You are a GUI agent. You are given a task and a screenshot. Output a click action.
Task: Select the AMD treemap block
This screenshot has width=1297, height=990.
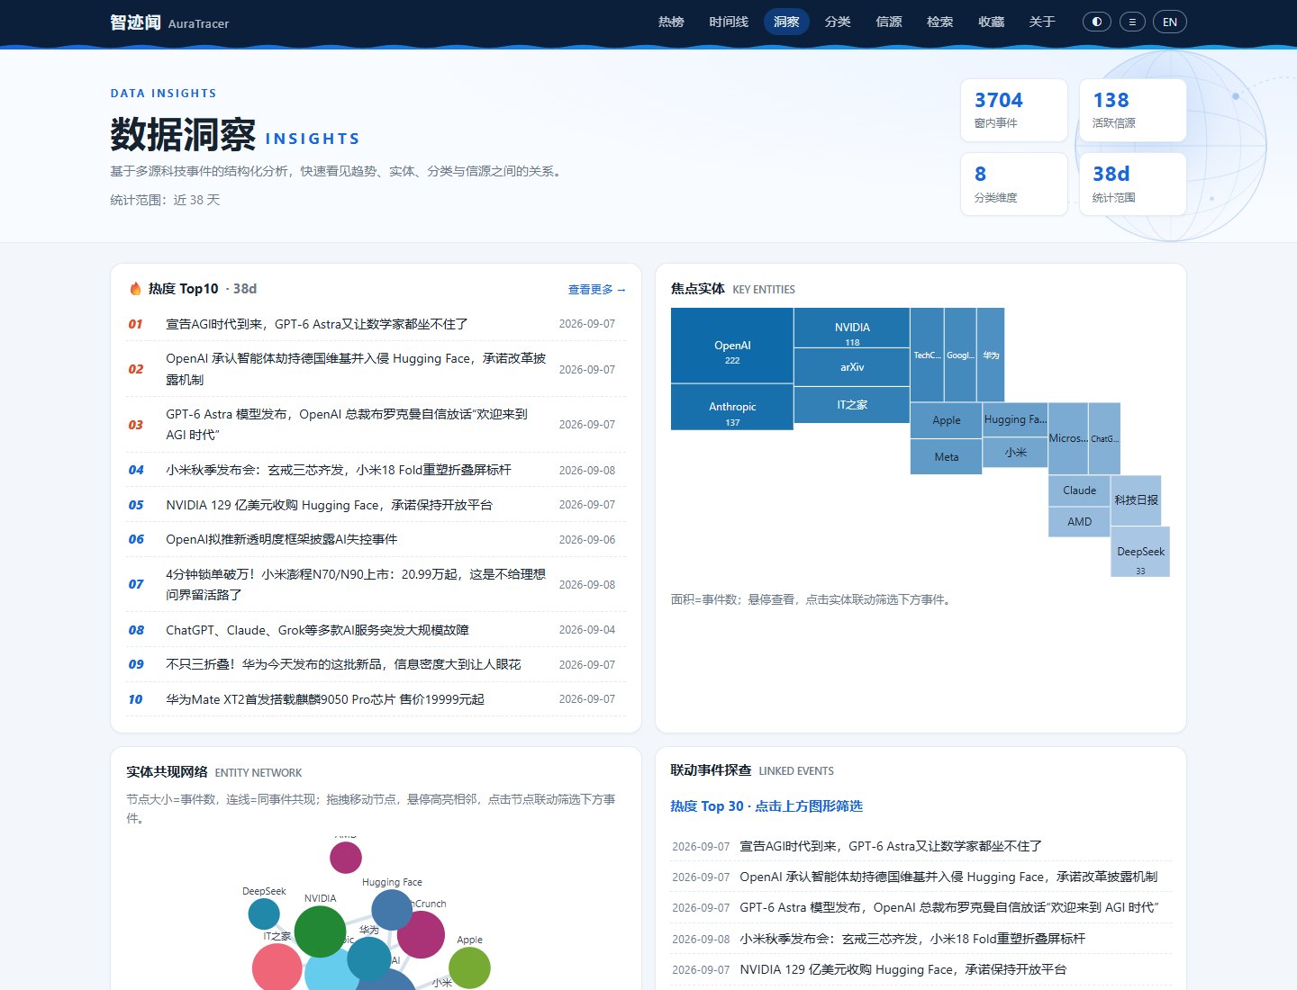click(x=1079, y=522)
